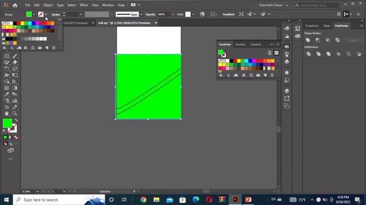Click the Outline pathfinder icon

[348, 54]
